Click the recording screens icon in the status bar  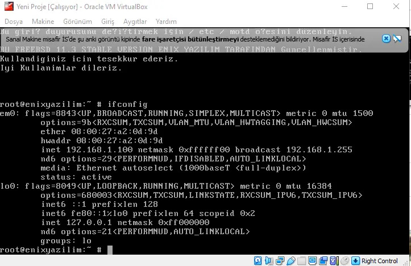[x=323, y=260]
